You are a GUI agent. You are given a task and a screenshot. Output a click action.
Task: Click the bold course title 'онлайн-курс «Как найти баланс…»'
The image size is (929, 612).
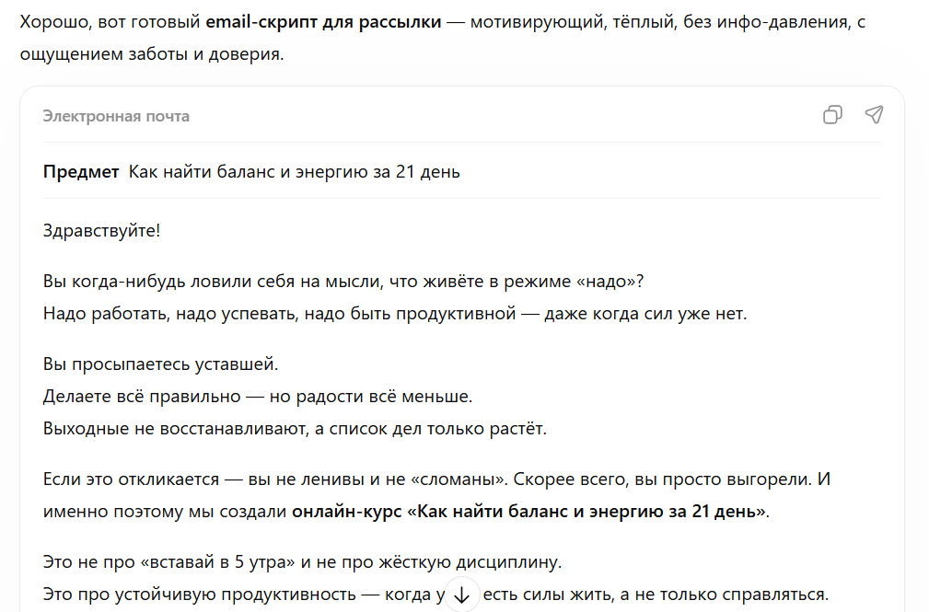click(x=529, y=512)
